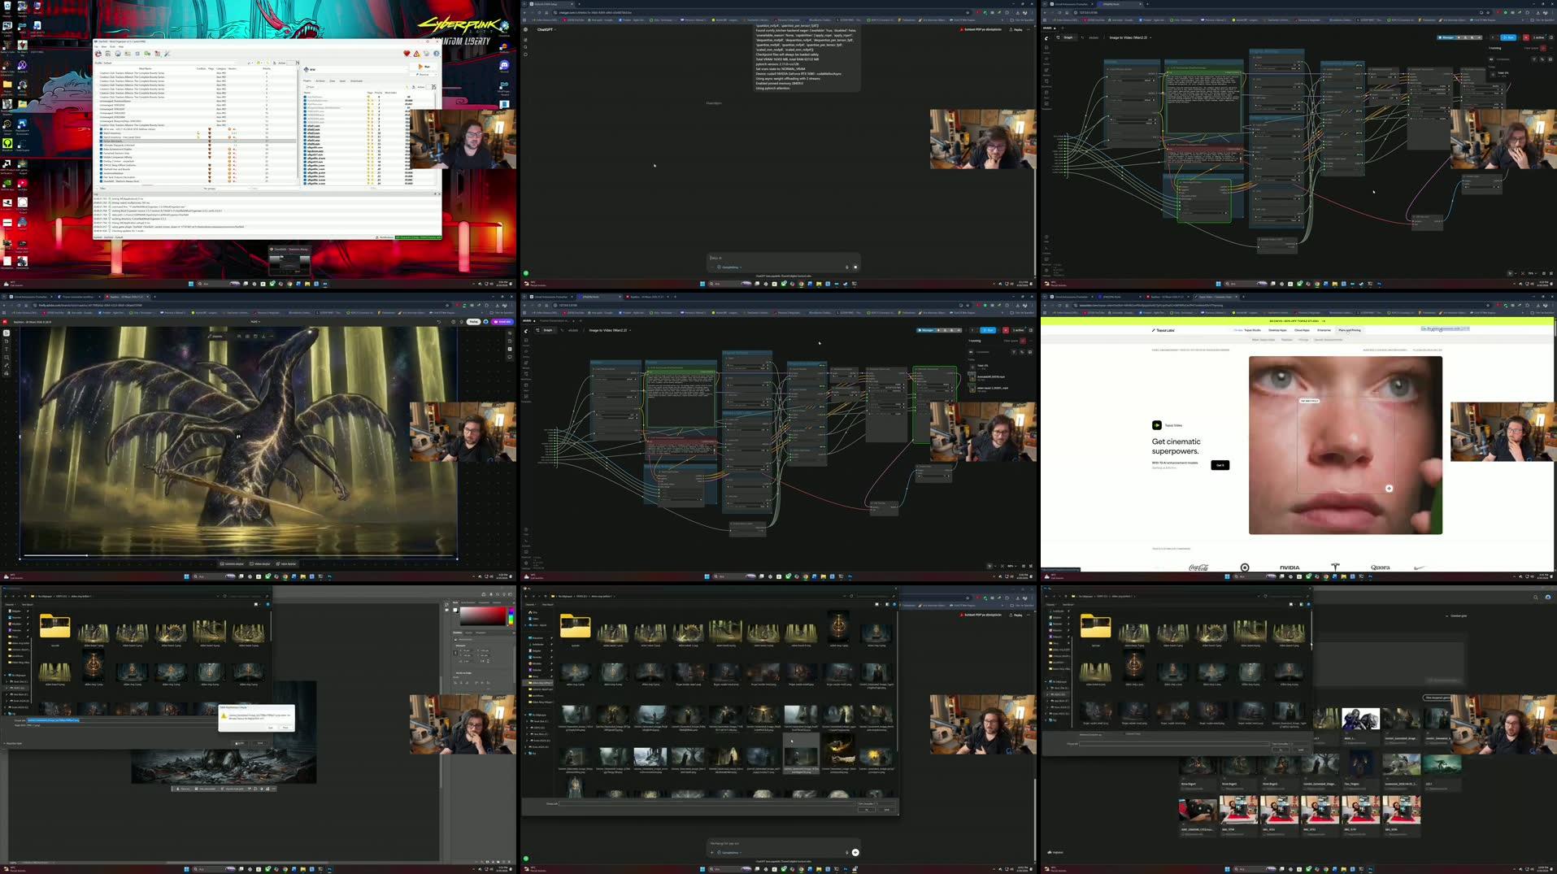Open the zoom percentage dropdown in Firefly header
This screenshot has width=1557, height=874.
(255, 322)
